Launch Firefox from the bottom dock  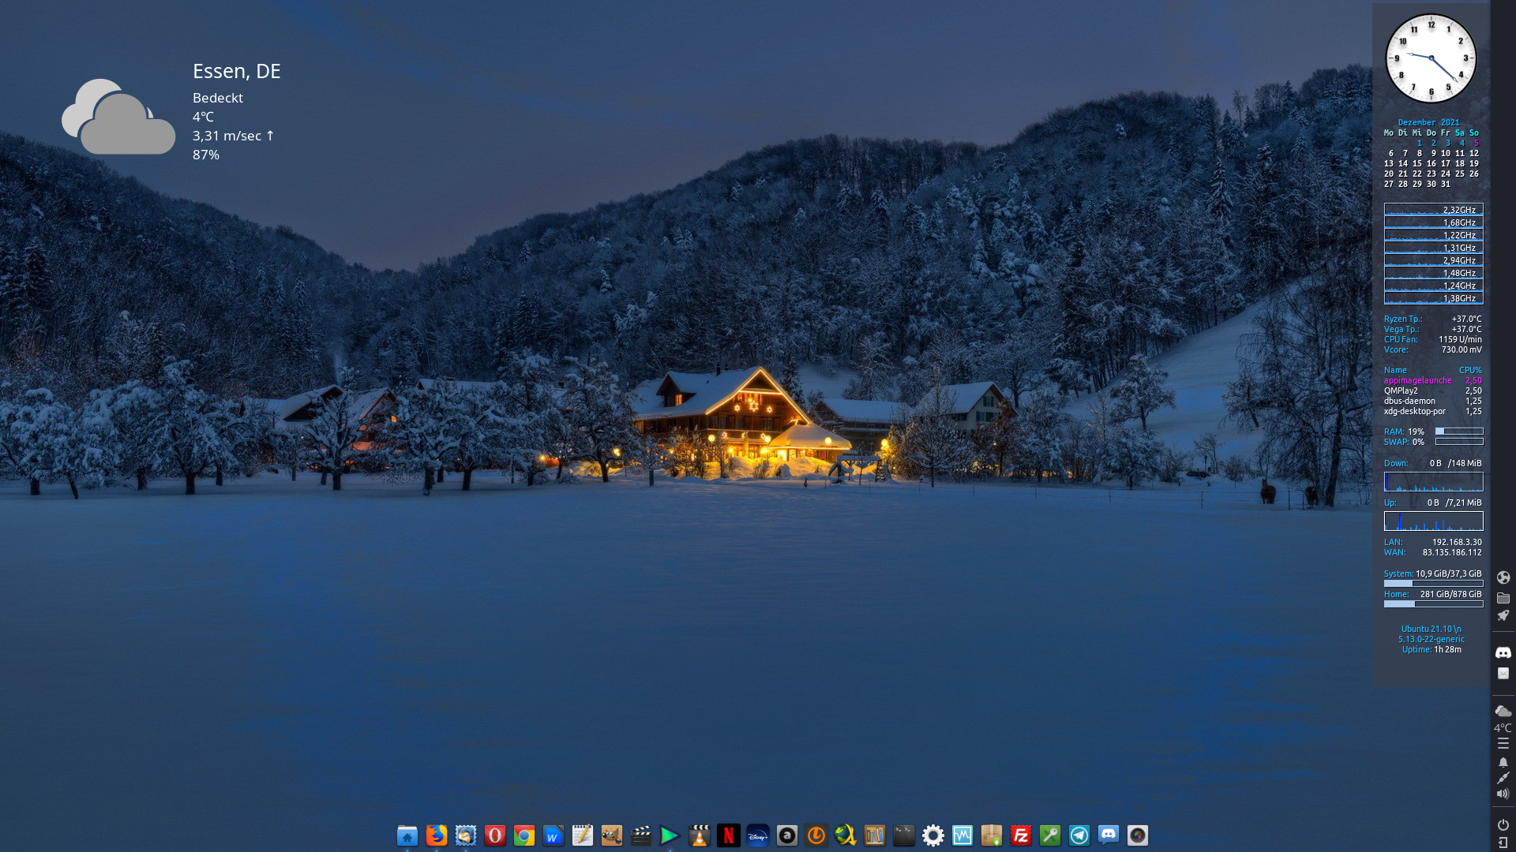[x=436, y=835]
